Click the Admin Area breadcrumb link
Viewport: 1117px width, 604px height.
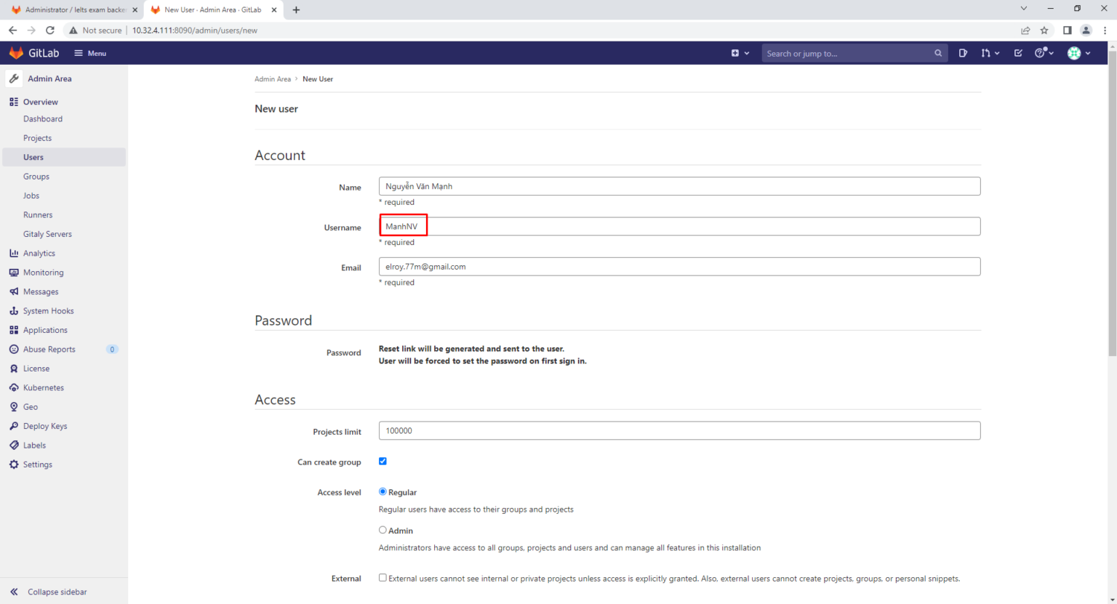(272, 79)
